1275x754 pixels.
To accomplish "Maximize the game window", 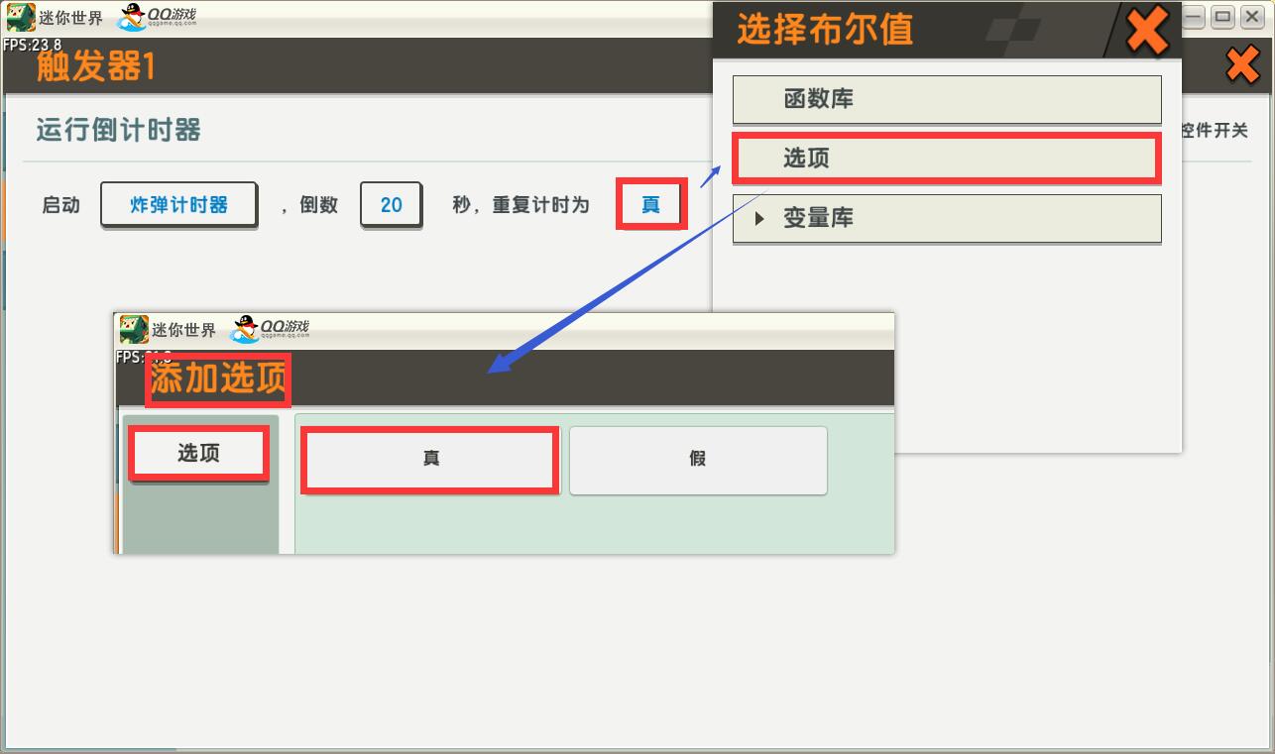I will (x=1222, y=16).
